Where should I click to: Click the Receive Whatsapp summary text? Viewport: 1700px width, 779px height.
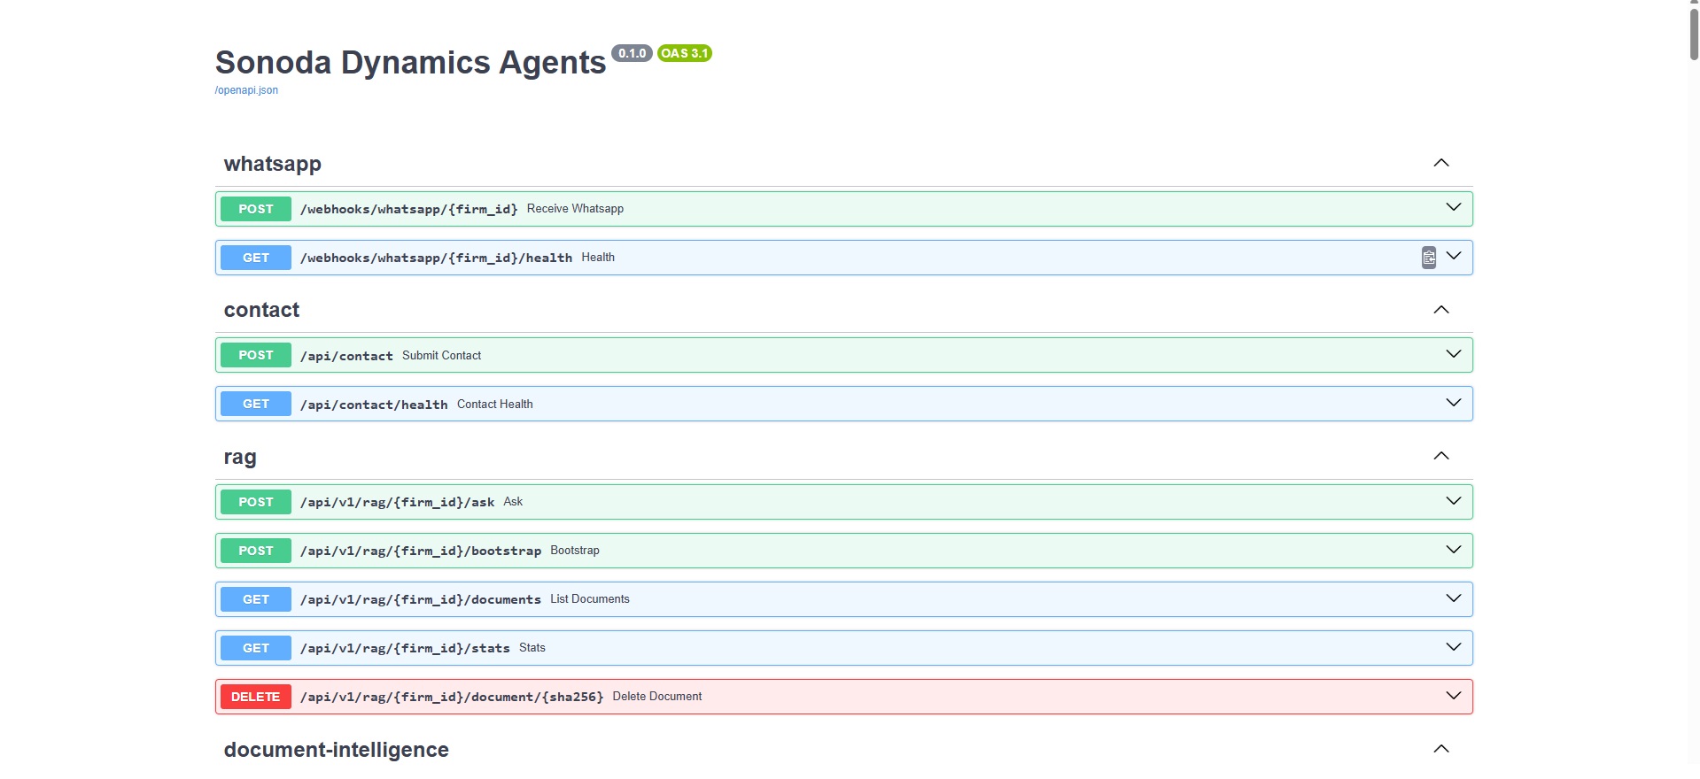click(x=575, y=209)
